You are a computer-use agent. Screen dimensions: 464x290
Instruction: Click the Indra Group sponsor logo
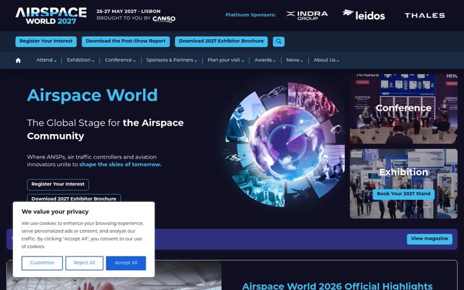[307, 15]
